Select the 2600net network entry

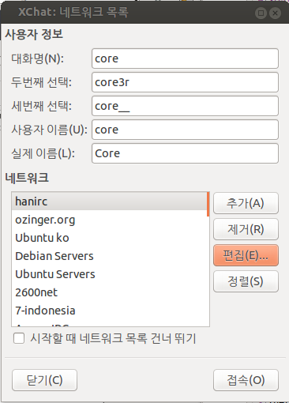coord(109,292)
